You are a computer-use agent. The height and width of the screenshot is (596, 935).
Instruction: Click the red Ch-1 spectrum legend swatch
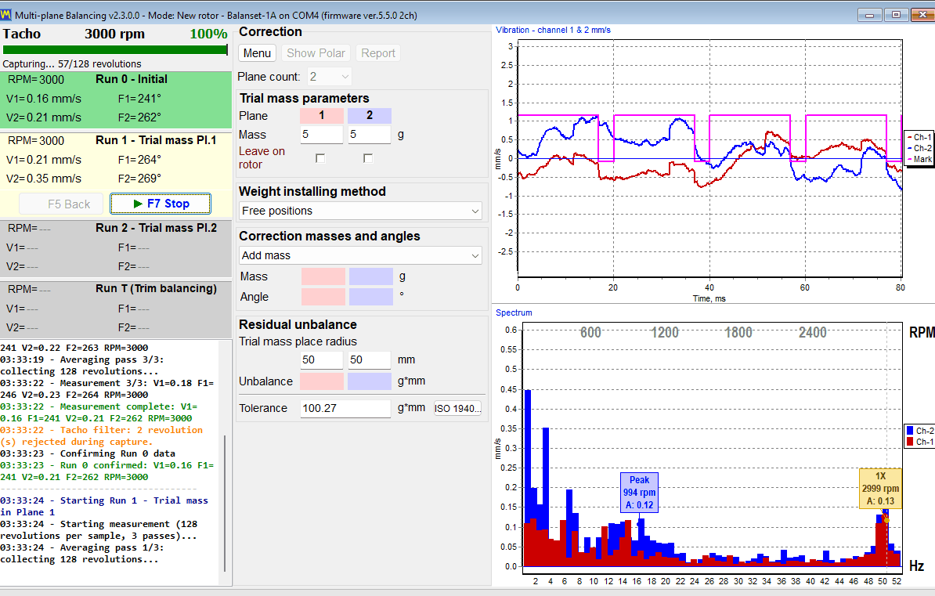pos(910,442)
